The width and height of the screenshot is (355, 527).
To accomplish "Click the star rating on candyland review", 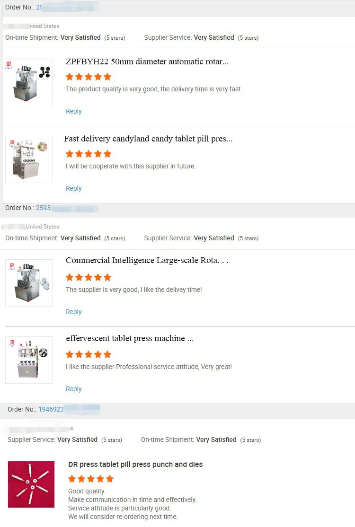I will coord(88,154).
